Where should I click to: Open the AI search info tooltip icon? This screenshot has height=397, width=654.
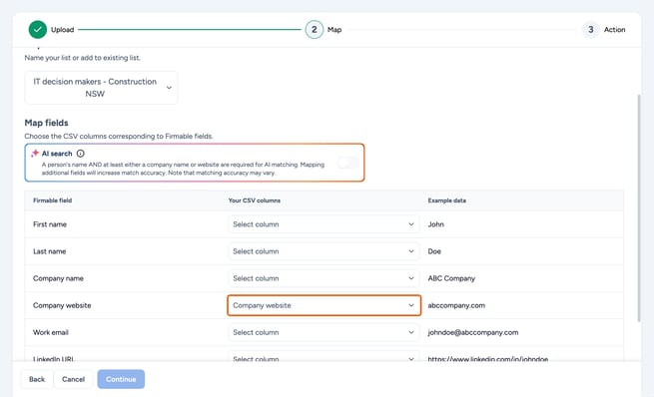point(81,154)
